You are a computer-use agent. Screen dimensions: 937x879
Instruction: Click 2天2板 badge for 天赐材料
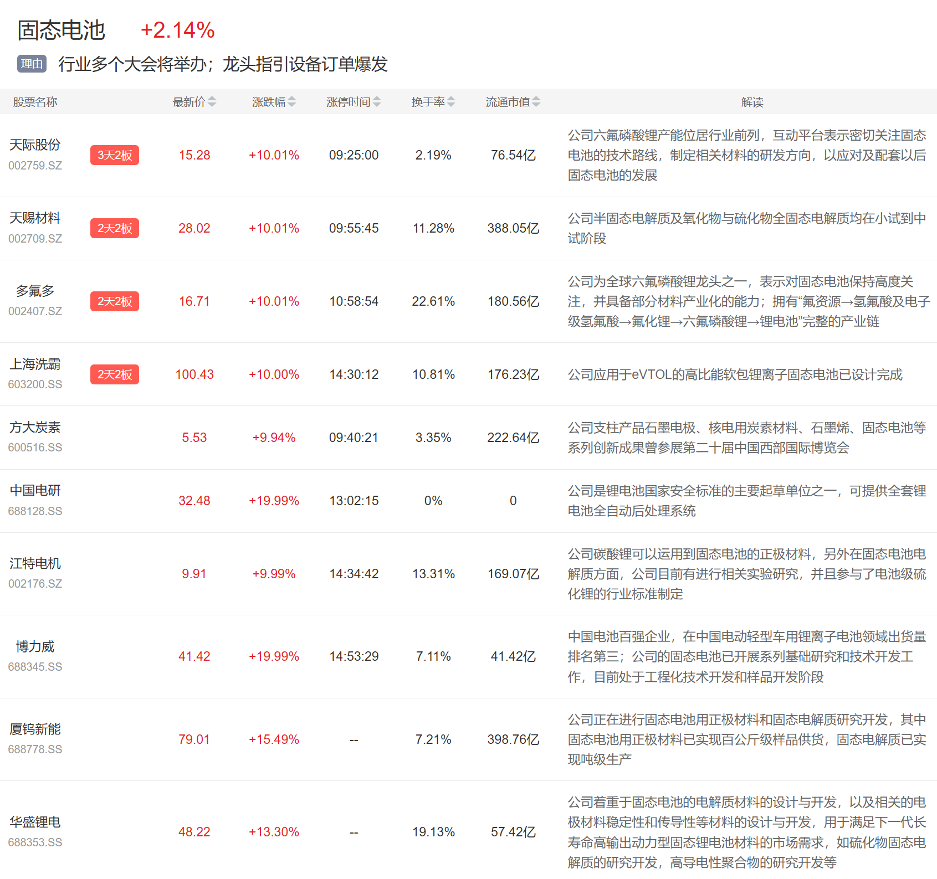[115, 228]
